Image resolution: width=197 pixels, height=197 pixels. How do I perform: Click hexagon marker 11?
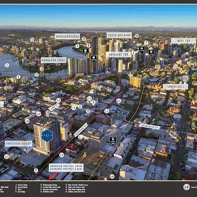click(36, 74)
